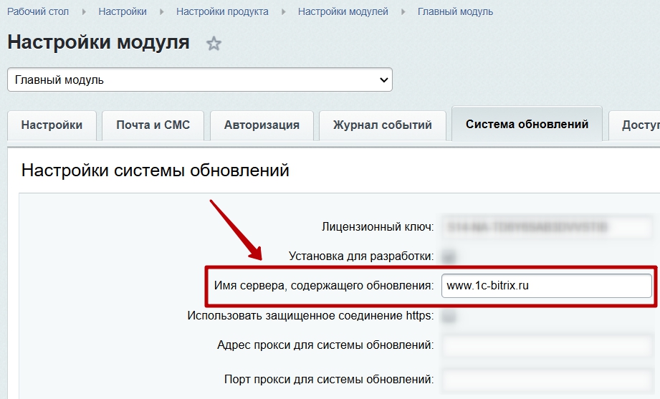Open the Доступ tab
The width and height of the screenshot is (660, 399).
[x=638, y=125]
